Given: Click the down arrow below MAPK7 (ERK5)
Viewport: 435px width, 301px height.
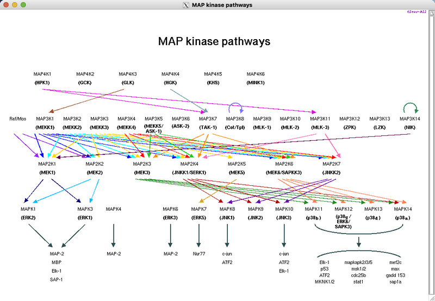Looking at the screenshot, I should coord(198,234).
